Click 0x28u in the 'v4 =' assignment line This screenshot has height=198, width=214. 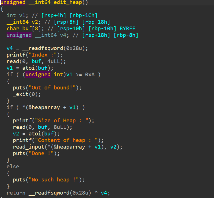pyautogui.click(x=74, y=48)
